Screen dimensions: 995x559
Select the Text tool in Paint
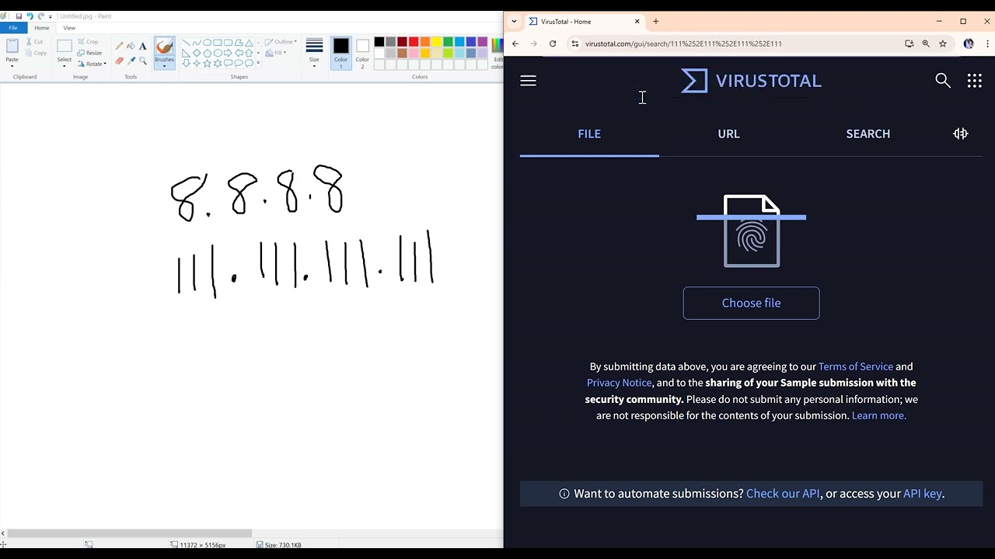[143, 46]
